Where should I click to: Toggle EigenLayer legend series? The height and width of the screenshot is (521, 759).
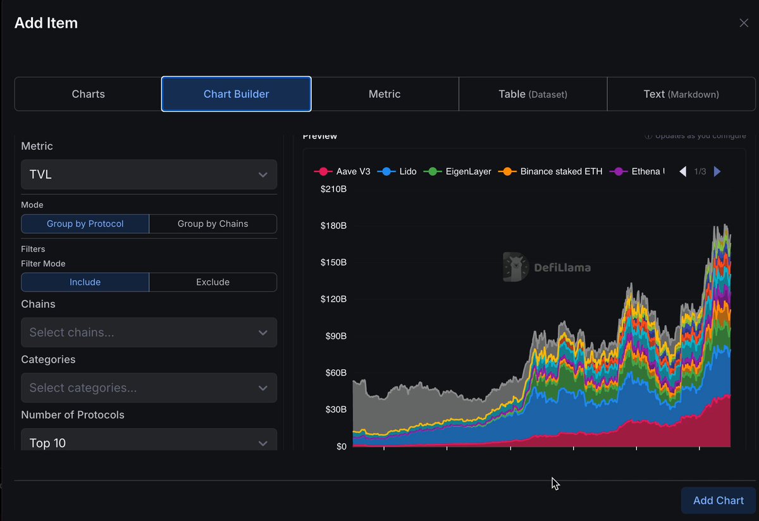(x=457, y=171)
